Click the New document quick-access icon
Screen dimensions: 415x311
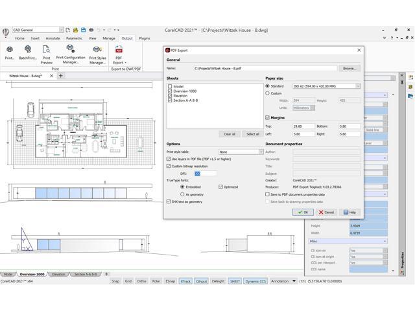[x=67, y=30]
